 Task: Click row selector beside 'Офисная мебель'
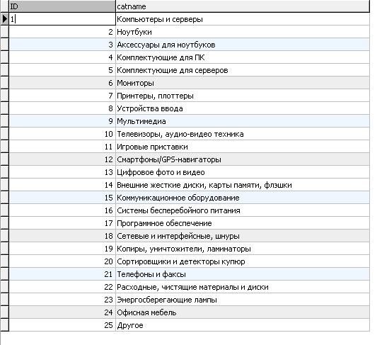point(4,312)
